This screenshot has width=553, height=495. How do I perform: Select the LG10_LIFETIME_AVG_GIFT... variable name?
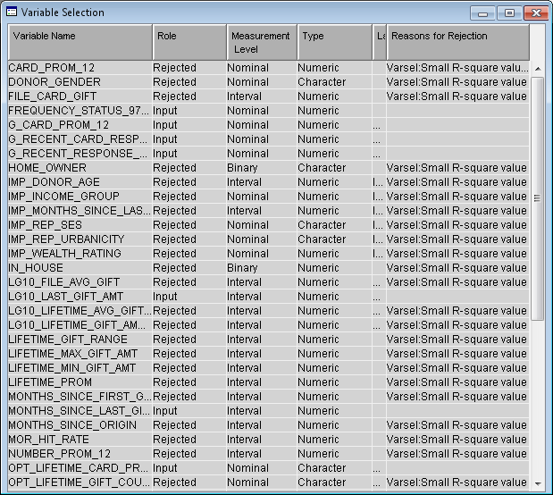point(80,310)
